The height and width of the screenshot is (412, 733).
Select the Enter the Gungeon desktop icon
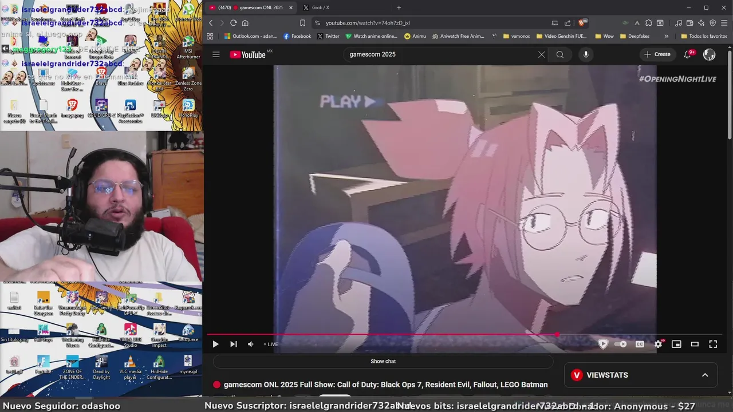tap(43, 303)
